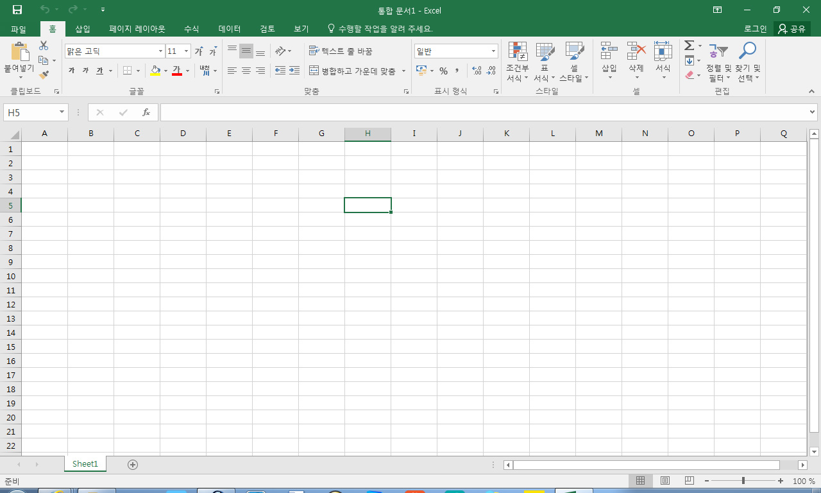The height and width of the screenshot is (493, 821).
Task: Click the zoom slider handle
Action: click(x=743, y=481)
